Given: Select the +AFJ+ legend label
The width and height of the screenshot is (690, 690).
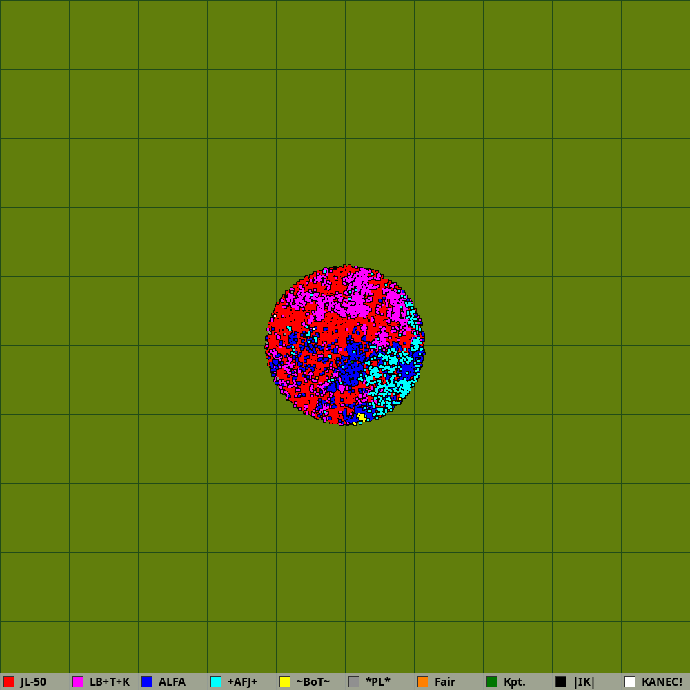Looking at the screenshot, I should click(x=242, y=682).
